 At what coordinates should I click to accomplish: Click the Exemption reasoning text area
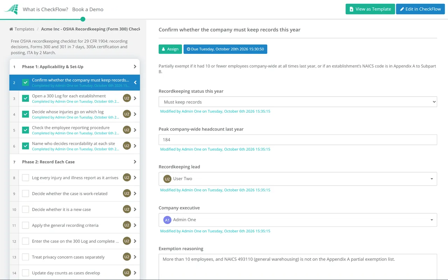click(x=298, y=267)
